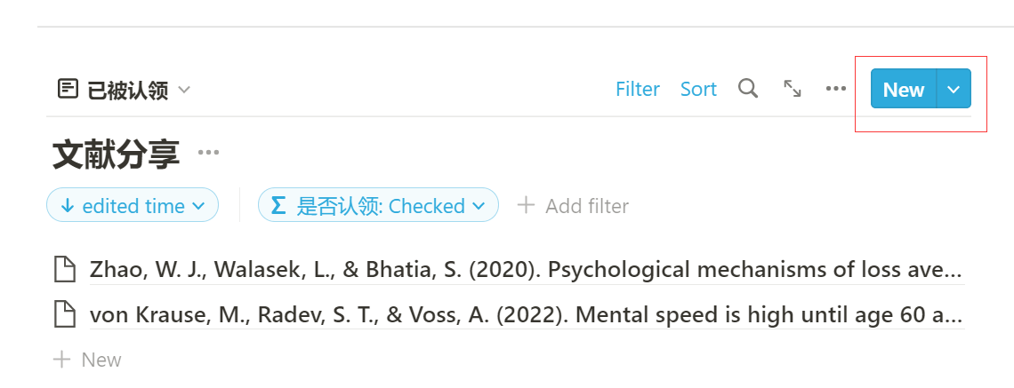The width and height of the screenshot is (1014, 388).
Task: Click the 文献分享 database title
Action: (x=117, y=154)
